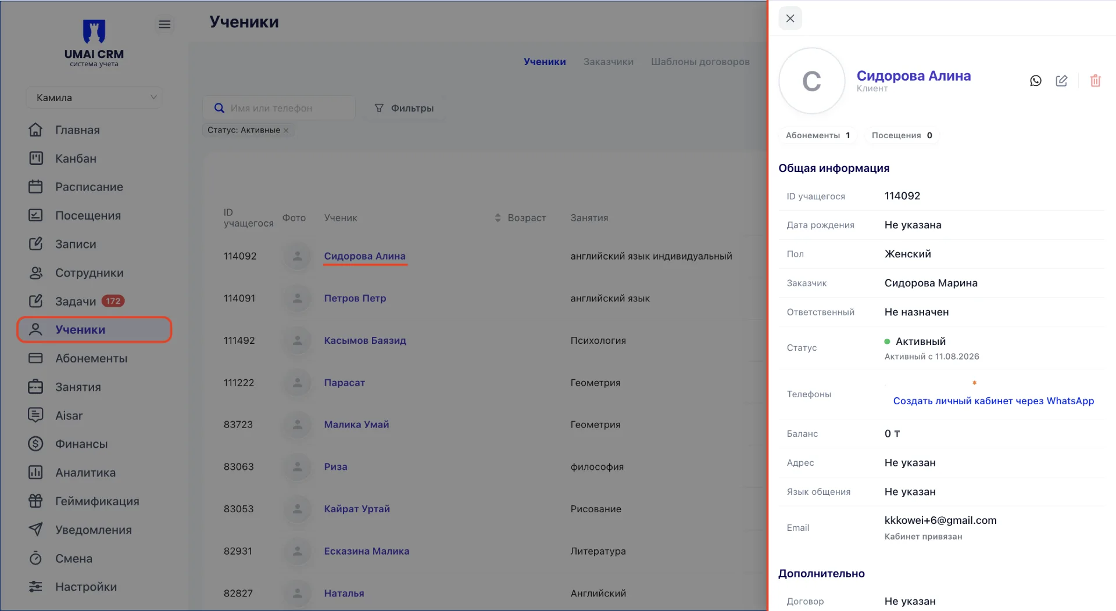
Task: Click the Задачи 172 badge
Action: pos(113,301)
